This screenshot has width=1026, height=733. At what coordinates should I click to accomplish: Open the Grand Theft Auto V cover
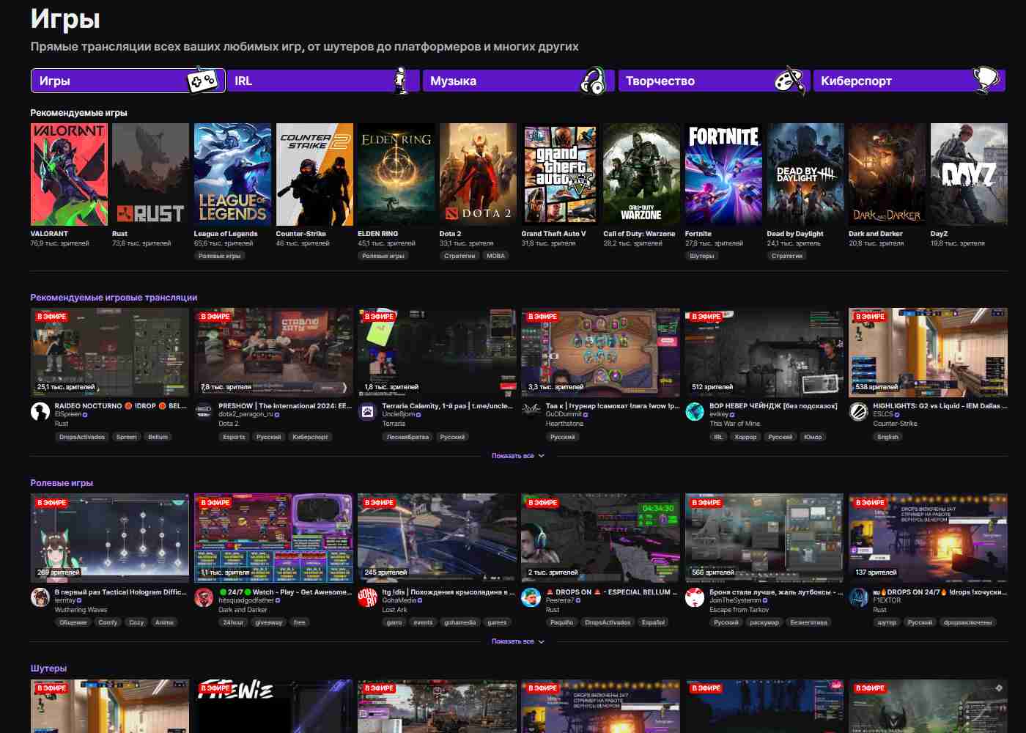coord(560,174)
